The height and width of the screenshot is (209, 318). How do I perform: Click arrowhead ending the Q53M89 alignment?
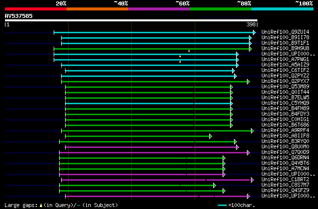point(232,87)
